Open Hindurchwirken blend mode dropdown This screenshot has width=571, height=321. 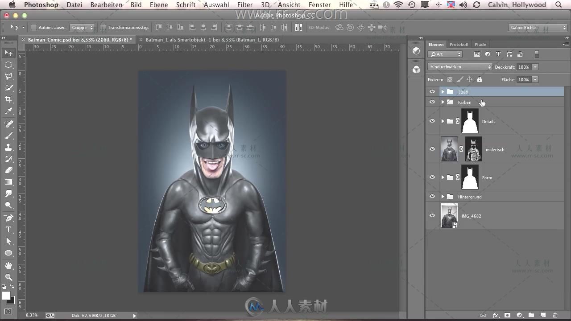tap(460, 67)
